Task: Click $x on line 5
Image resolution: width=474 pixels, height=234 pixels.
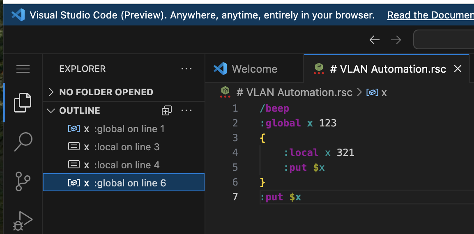Action: click(319, 167)
